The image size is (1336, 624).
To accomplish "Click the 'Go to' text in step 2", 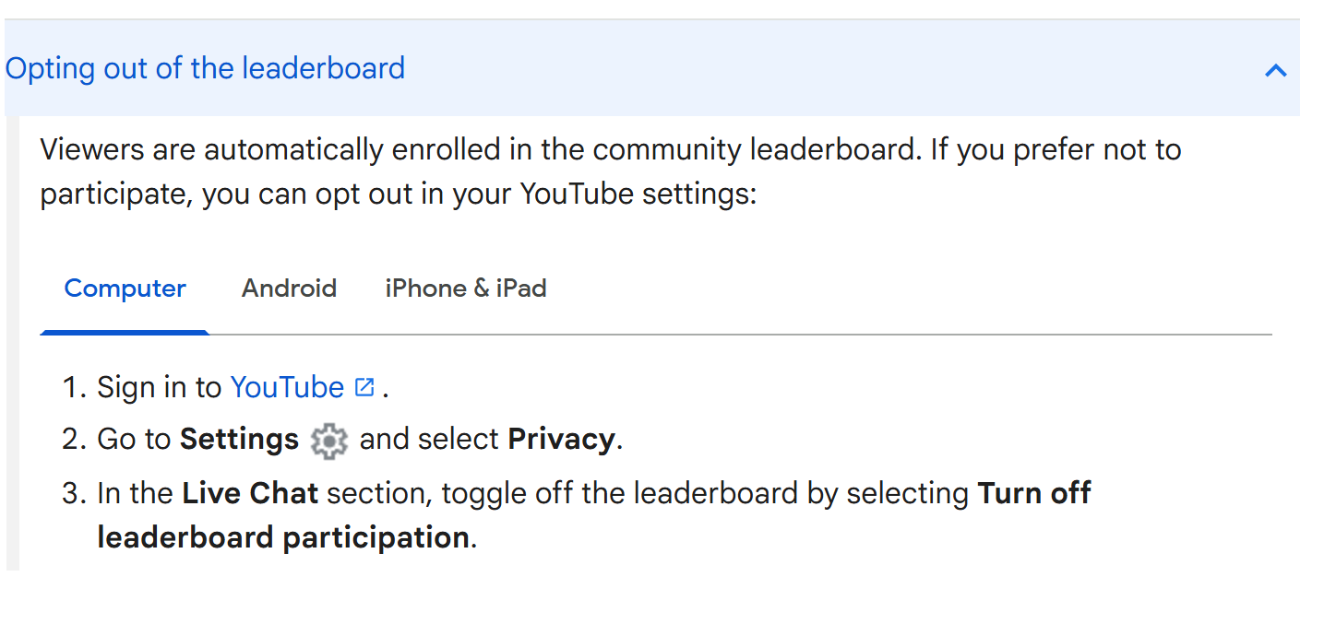I will (x=134, y=440).
